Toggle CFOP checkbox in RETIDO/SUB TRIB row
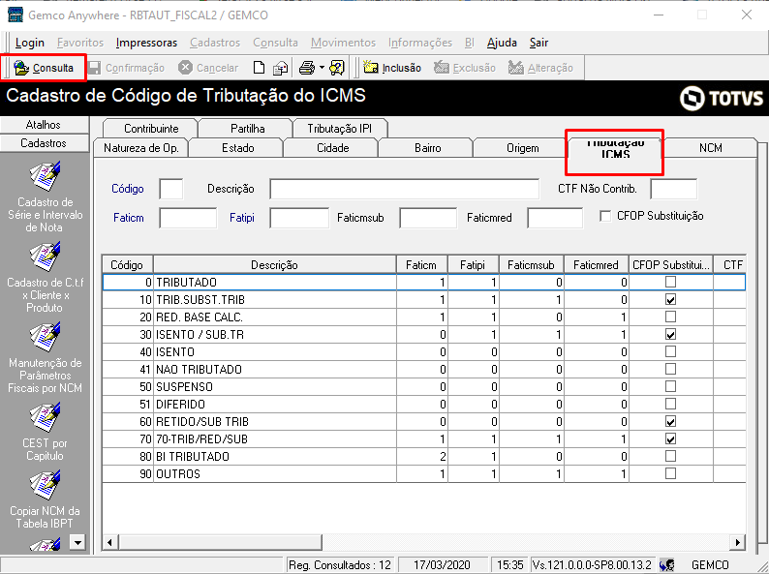Screen dimensions: 769x574 [x=670, y=421]
